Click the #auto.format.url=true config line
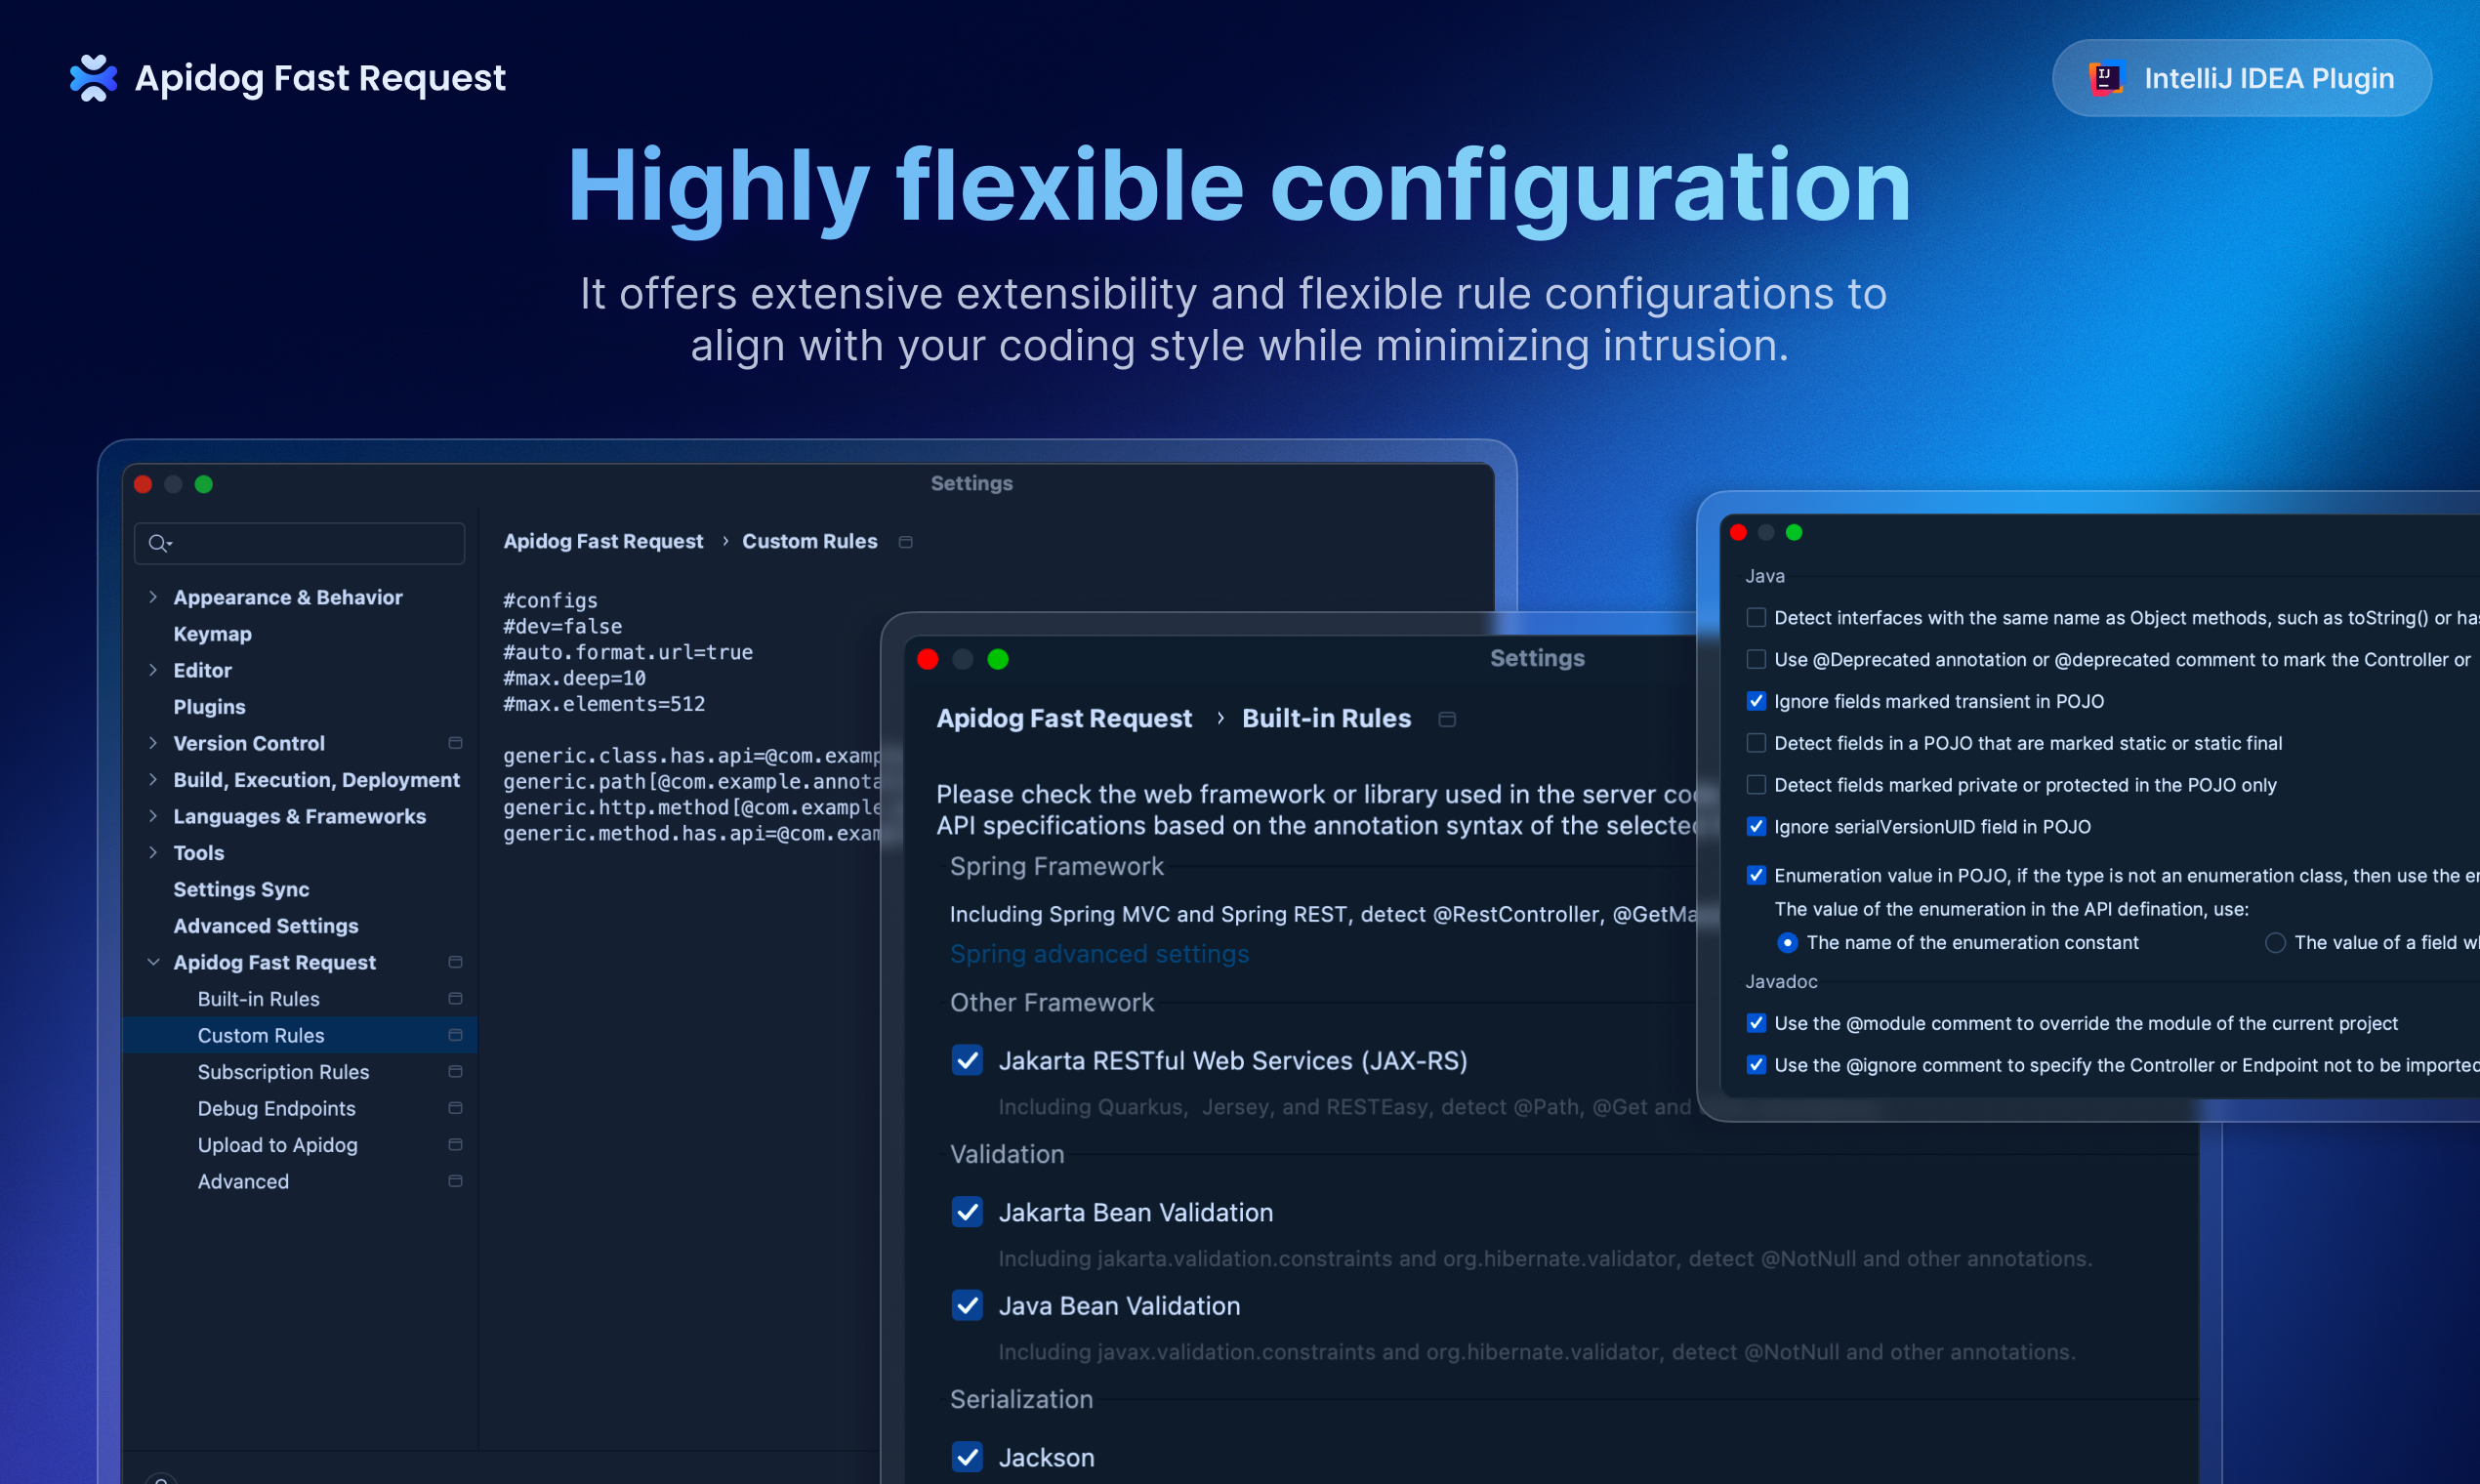Screen dimensions: 2480x1484 (x=628, y=652)
